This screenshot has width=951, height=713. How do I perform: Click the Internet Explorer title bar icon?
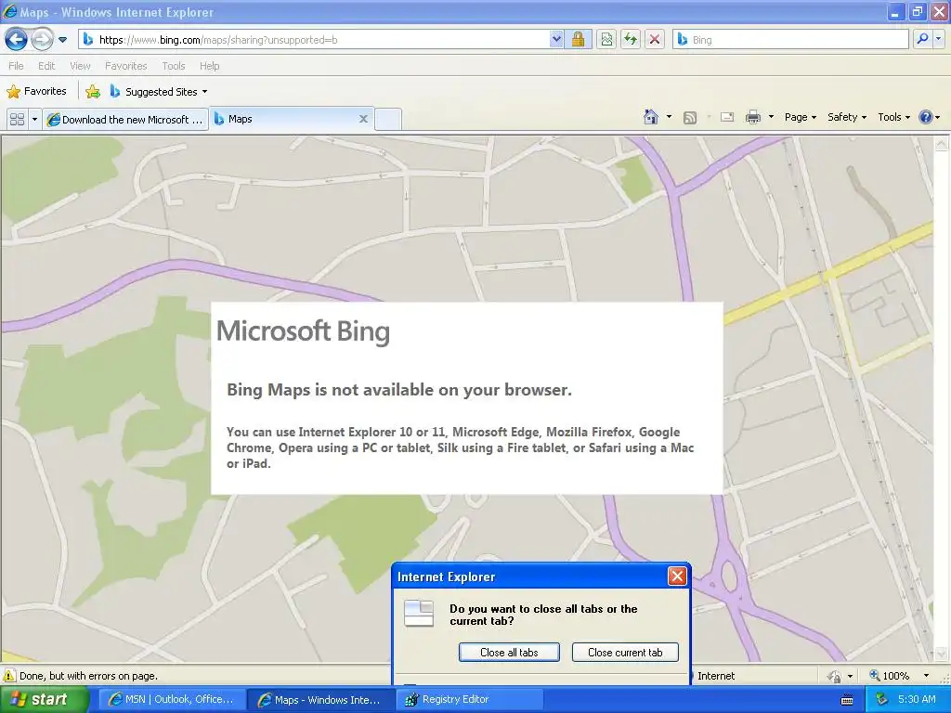[9, 11]
